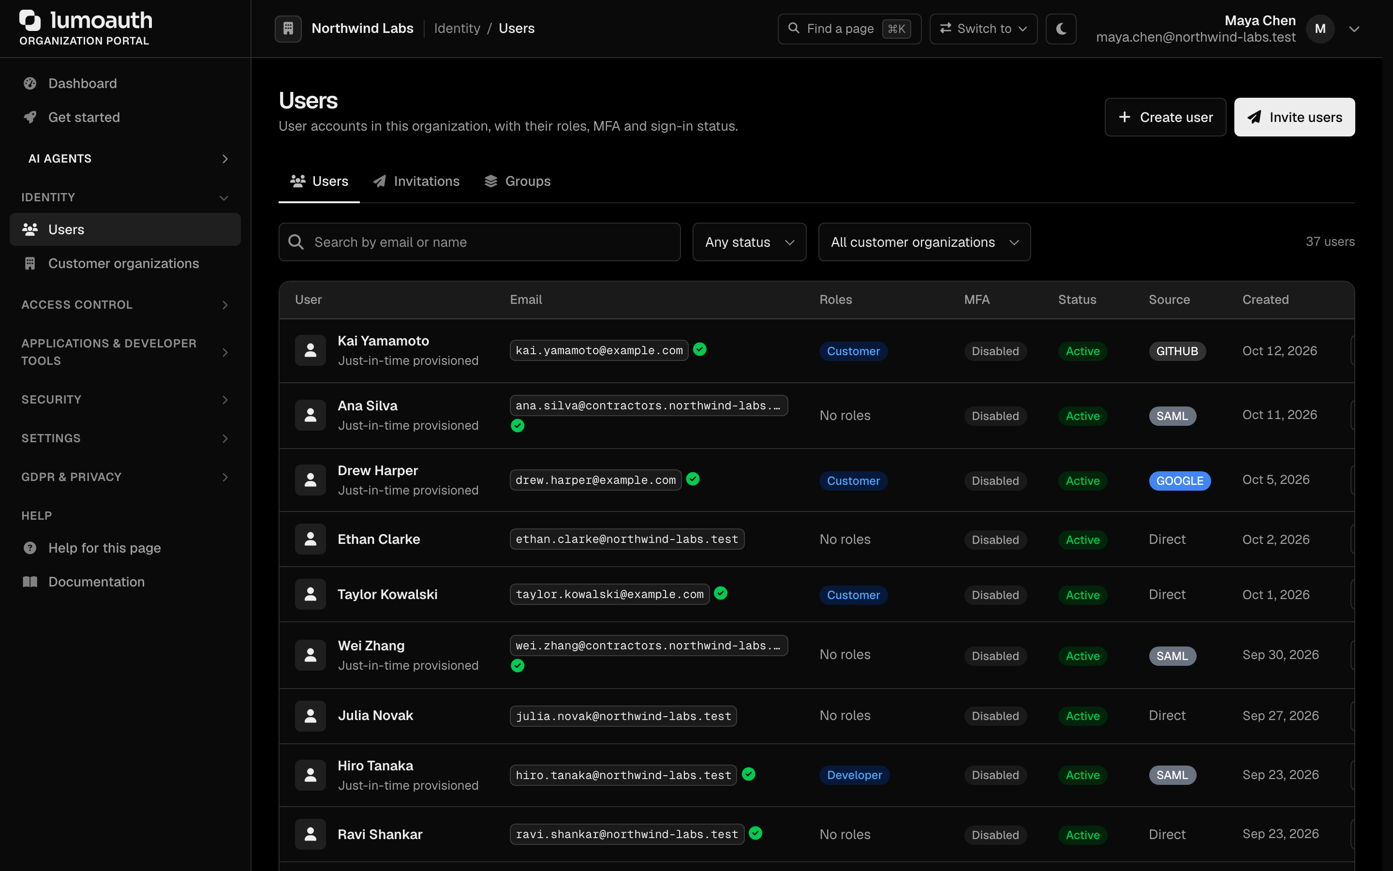Open Help for this page

click(x=125, y=548)
